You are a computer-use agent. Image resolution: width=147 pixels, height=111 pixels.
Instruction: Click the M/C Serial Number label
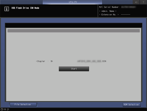[x=109, y=7]
